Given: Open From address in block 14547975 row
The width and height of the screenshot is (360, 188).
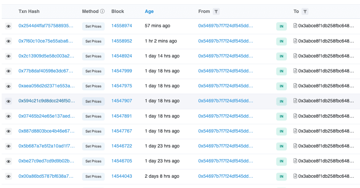Looking at the screenshot, I should pos(225,86).
